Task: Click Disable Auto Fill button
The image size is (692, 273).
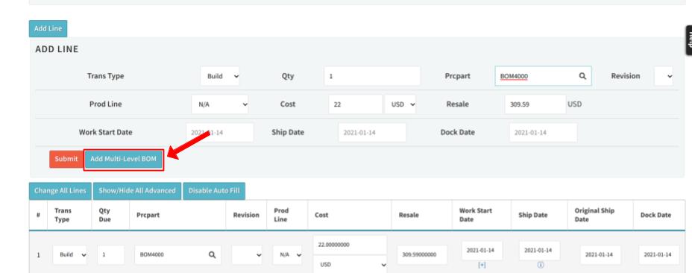Action: [x=214, y=191]
